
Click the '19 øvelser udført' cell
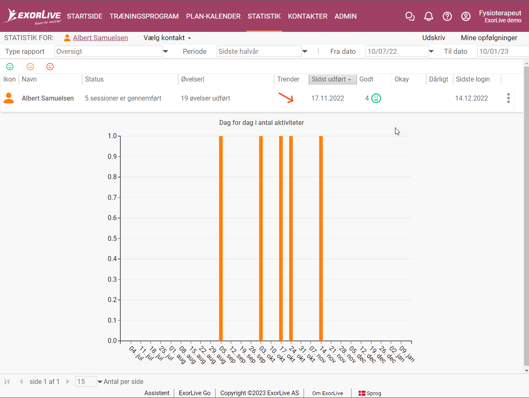(x=206, y=98)
